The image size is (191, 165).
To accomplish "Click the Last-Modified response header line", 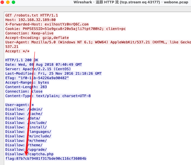I will [53, 74].
